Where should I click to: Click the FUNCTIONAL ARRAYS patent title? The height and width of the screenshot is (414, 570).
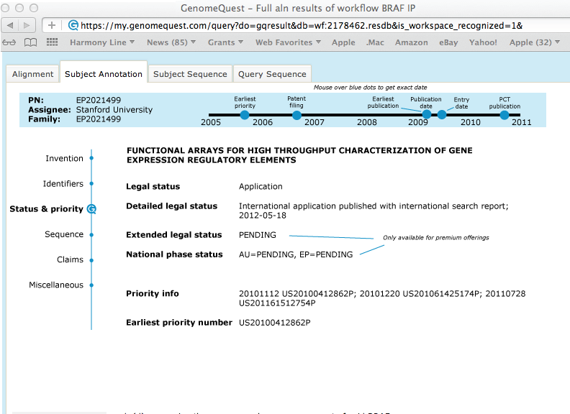[299, 155]
